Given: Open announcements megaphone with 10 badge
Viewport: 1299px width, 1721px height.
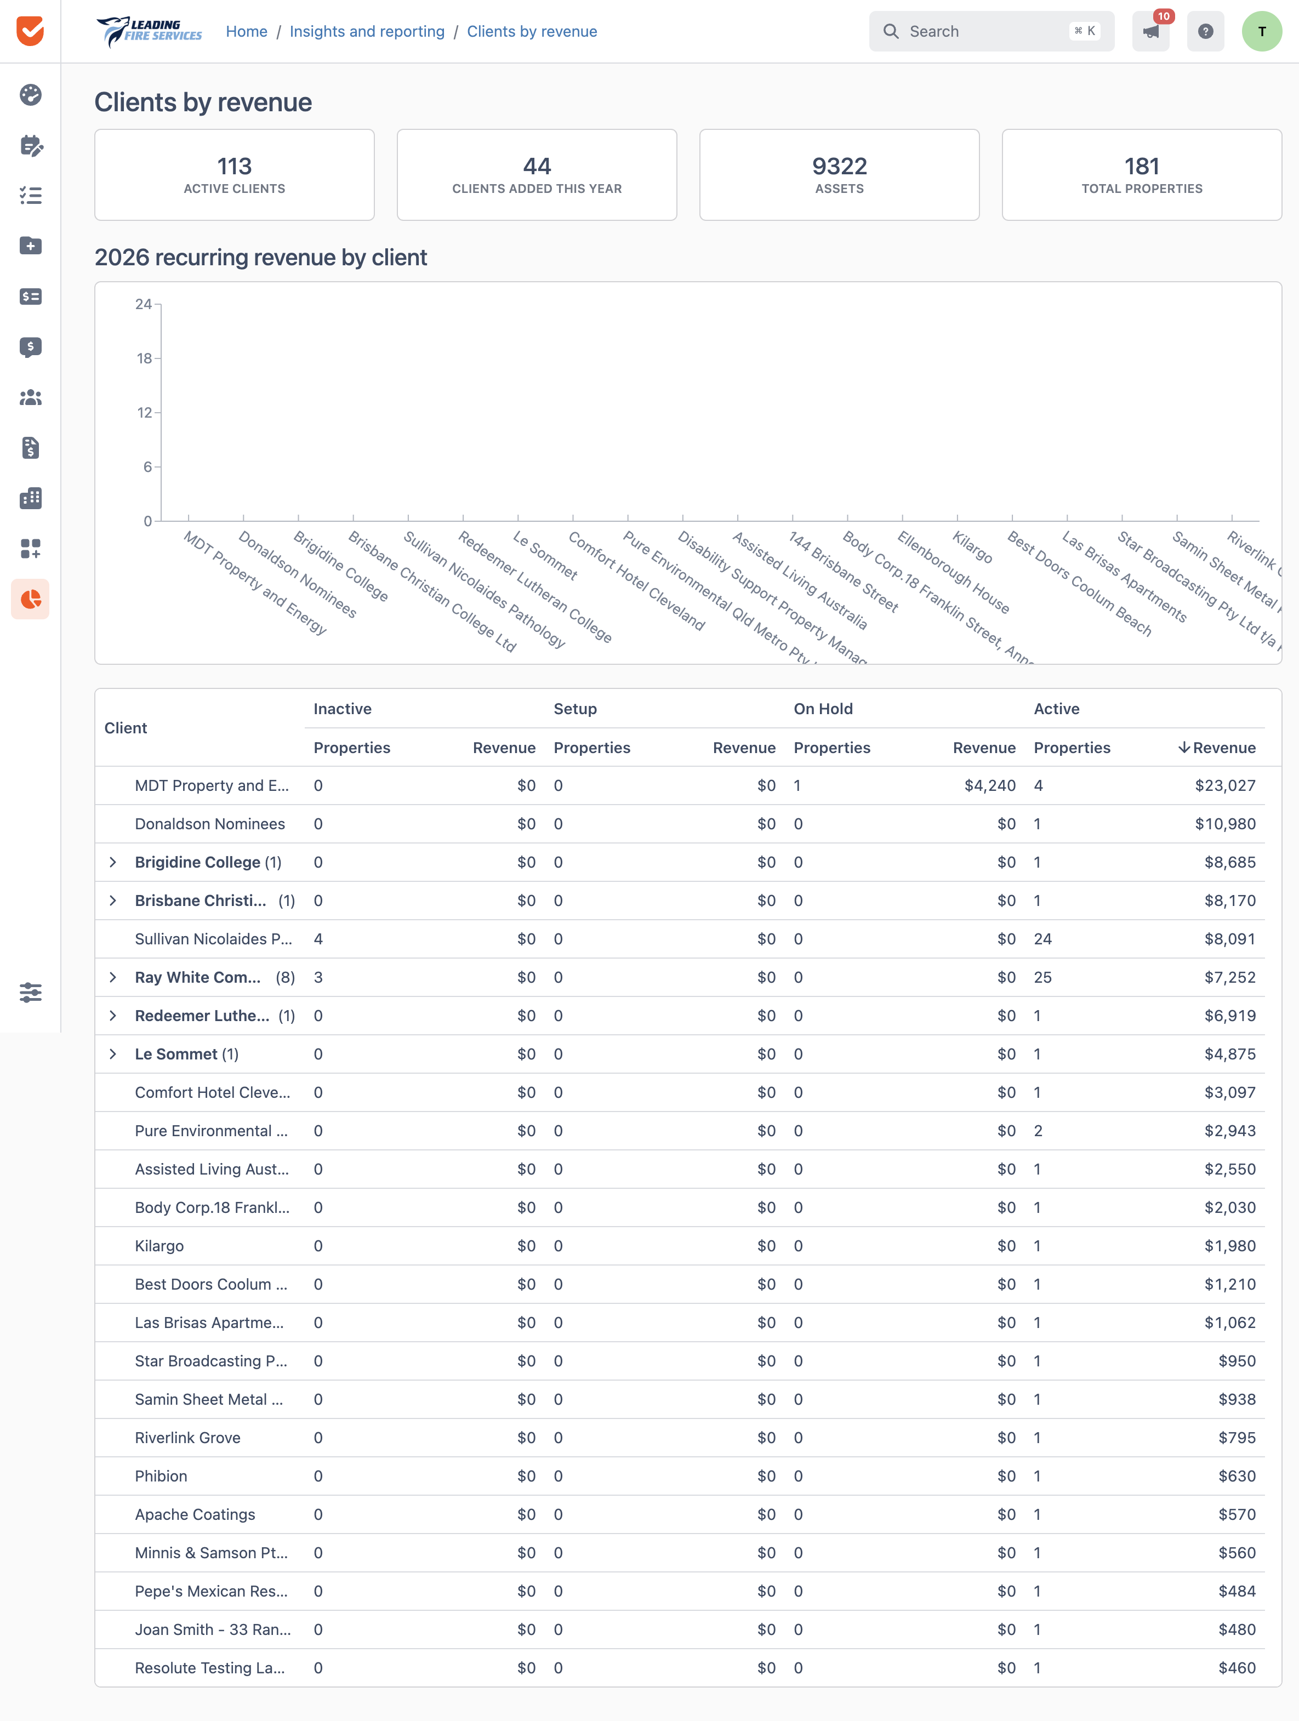Looking at the screenshot, I should (1151, 31).
